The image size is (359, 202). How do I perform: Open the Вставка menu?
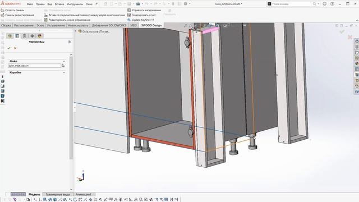[x=59, y=4]
